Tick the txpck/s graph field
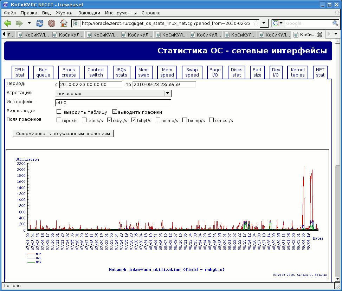 coord(84,120)
